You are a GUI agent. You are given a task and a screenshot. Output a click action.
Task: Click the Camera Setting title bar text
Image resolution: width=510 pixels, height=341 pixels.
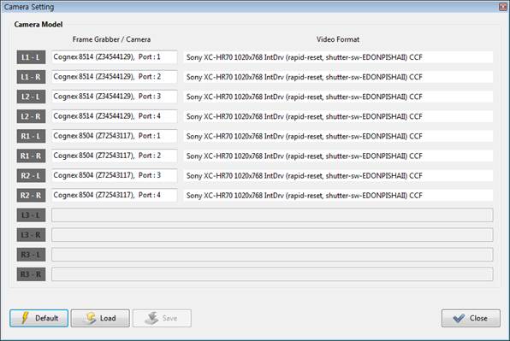click(29, 7)
